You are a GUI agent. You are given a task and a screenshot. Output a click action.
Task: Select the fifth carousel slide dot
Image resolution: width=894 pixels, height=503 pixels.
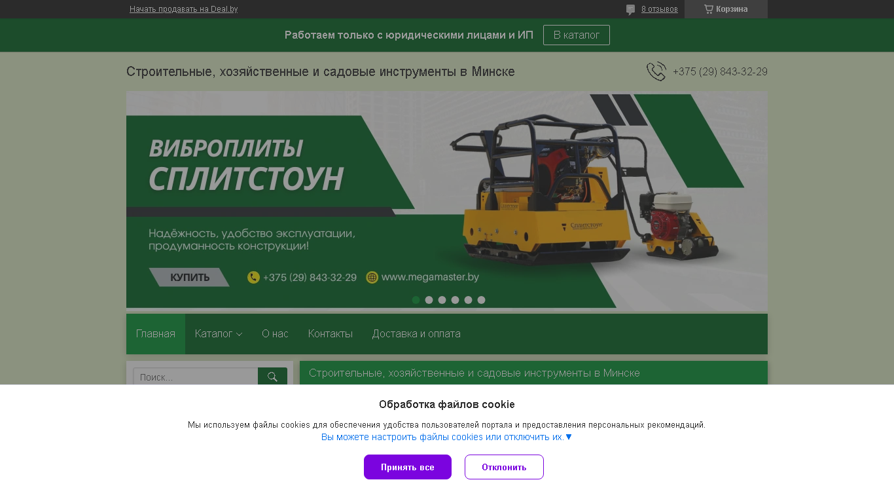(468, 300)
